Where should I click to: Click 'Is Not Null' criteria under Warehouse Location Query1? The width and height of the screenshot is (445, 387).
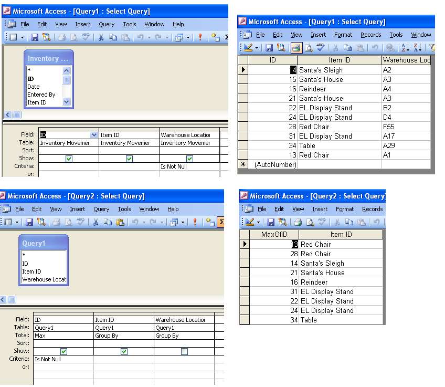coord(189,166)
